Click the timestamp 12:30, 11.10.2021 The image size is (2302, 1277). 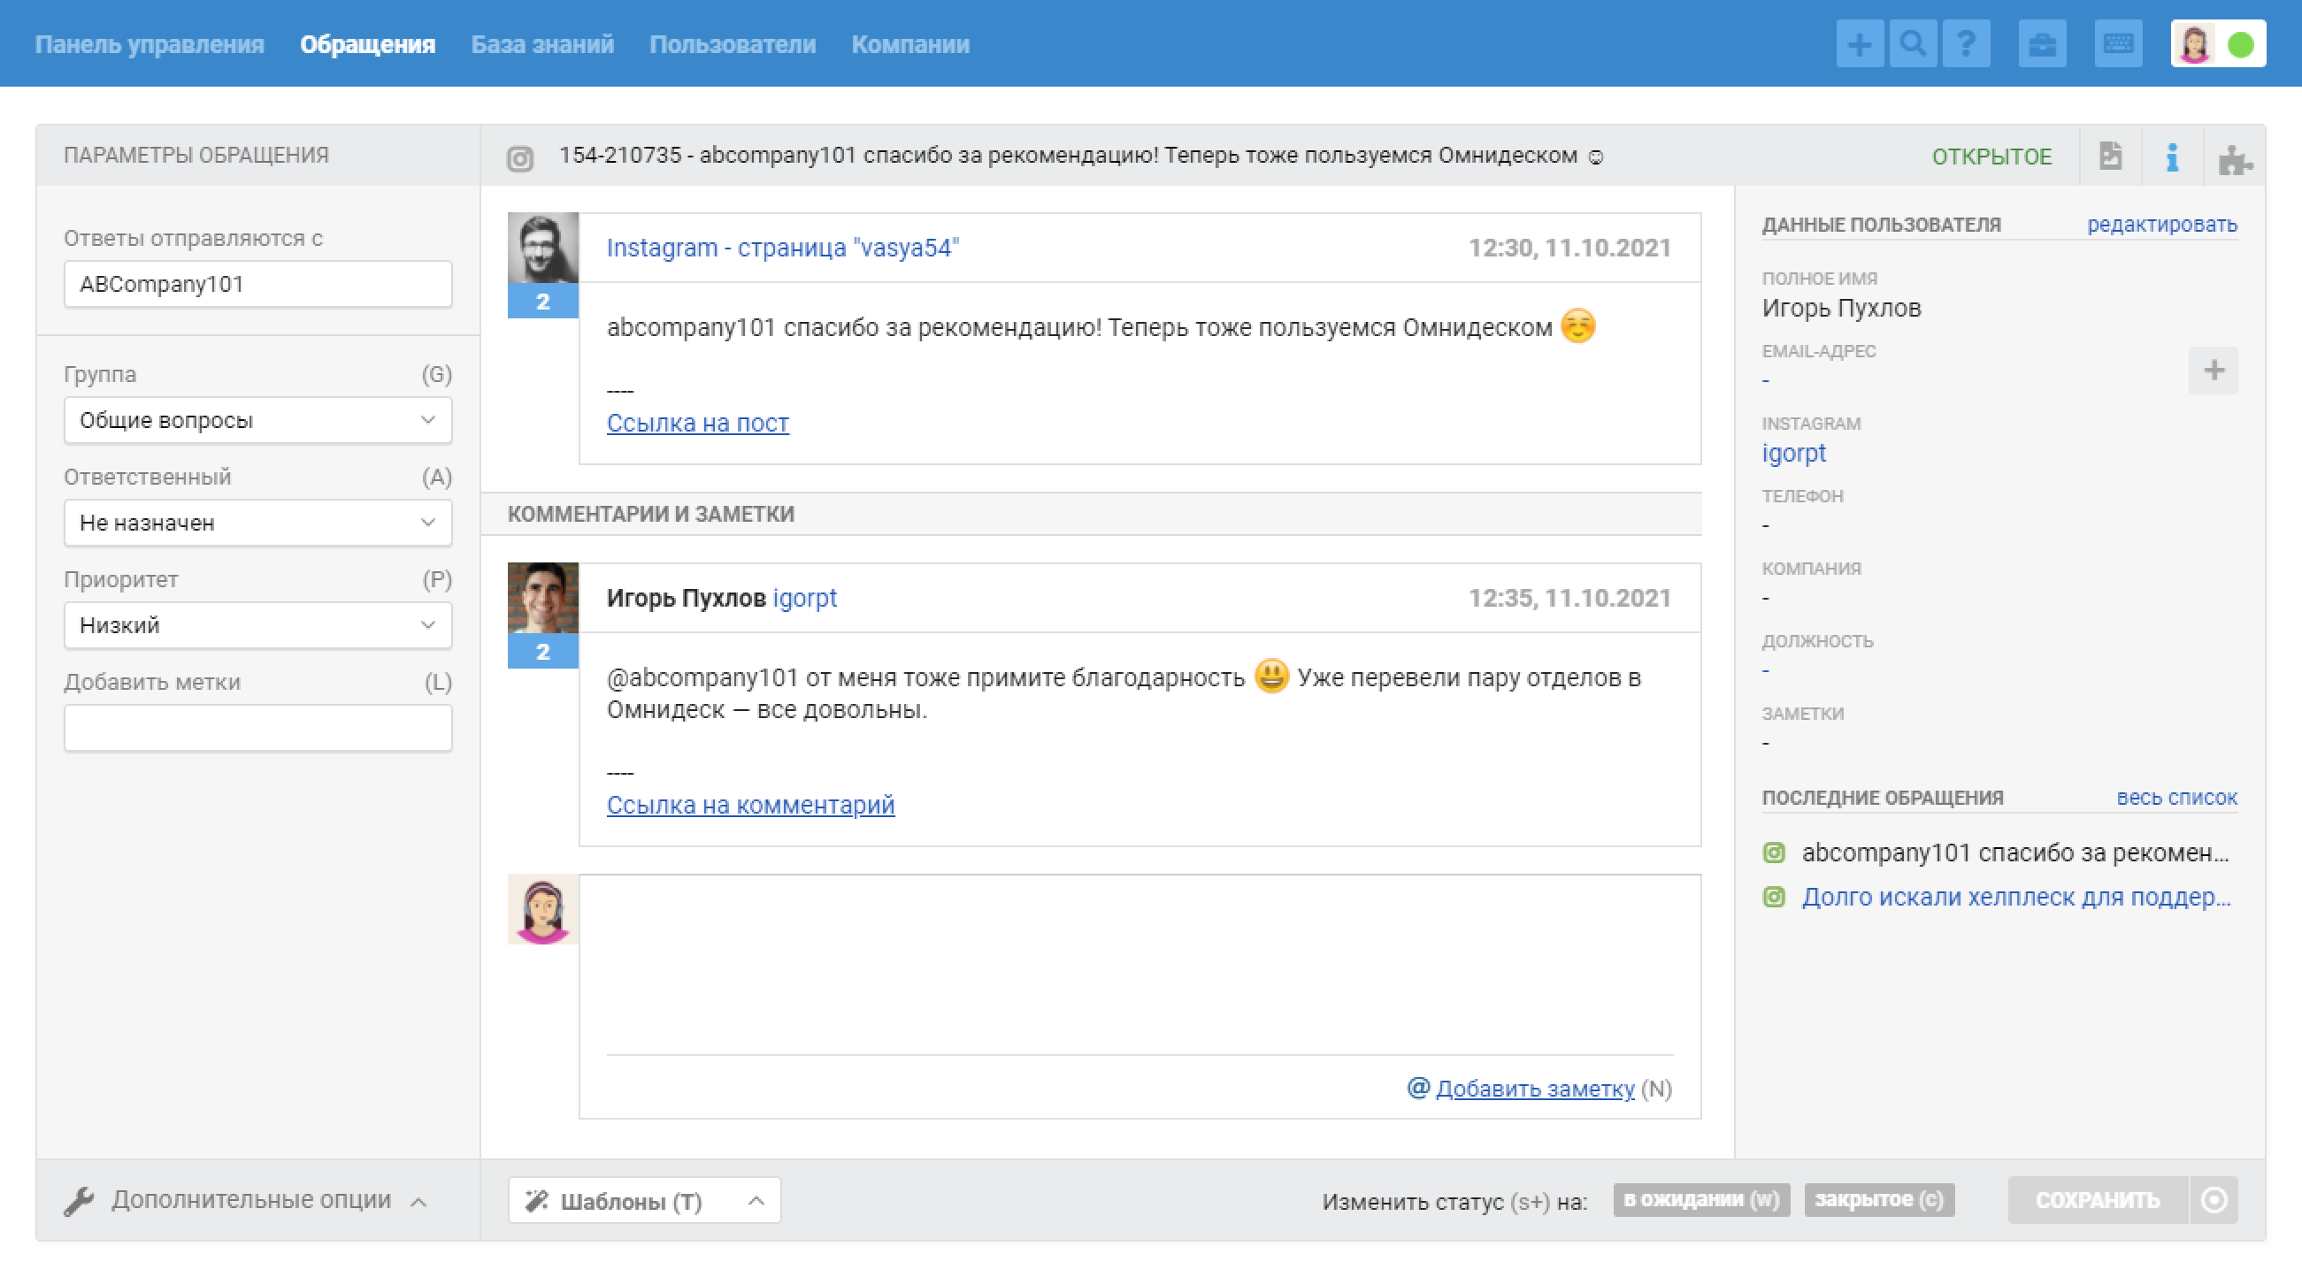point(1569,248)
